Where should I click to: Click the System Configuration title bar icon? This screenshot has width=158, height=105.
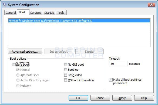pyautogui.click(x=5, y=4)
